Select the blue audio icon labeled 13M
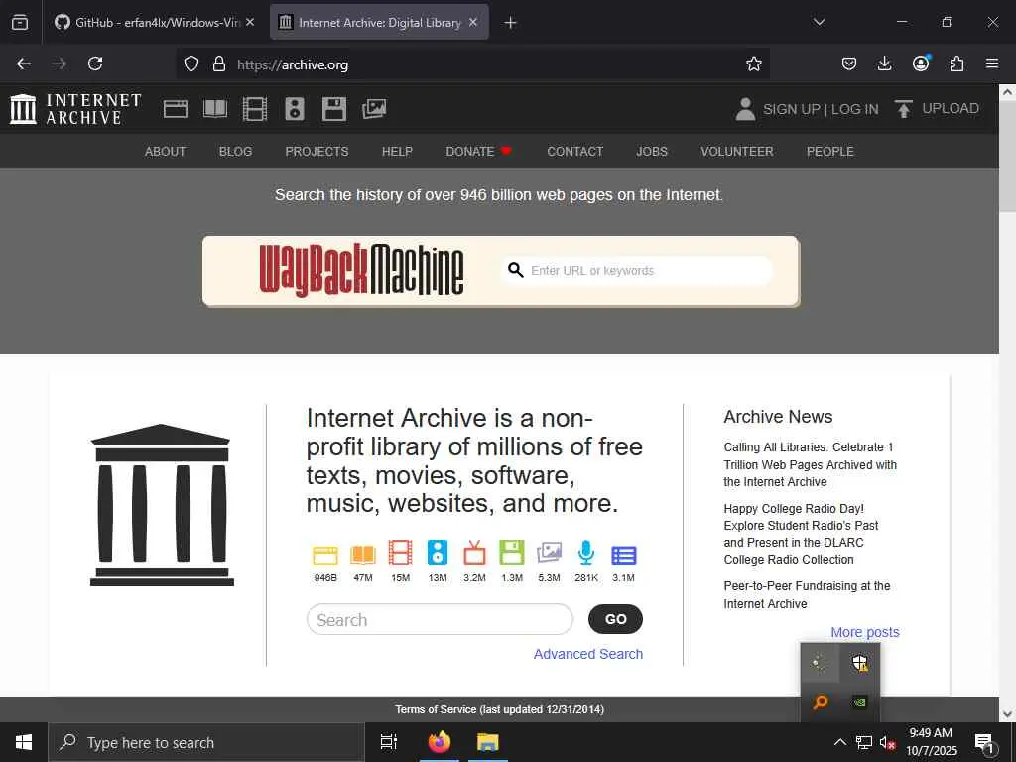Screen dimensions: 1016x762 [x=438, y=553]
